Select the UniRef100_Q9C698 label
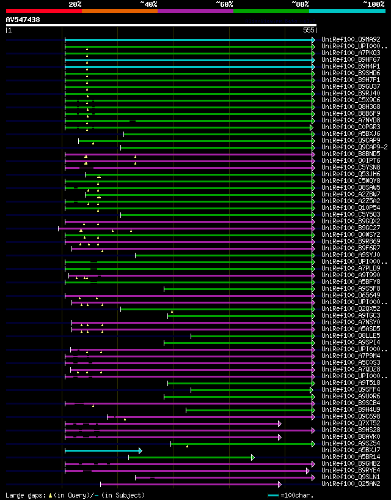 coord(351,416)
